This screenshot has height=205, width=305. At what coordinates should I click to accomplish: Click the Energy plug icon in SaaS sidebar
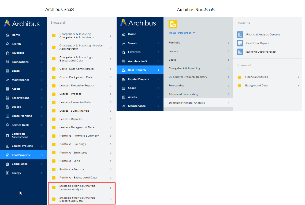click(8, 173)
